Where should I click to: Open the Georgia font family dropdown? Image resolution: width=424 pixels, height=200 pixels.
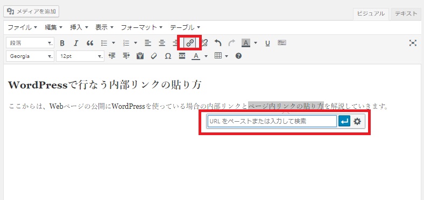tap(30, 56)
